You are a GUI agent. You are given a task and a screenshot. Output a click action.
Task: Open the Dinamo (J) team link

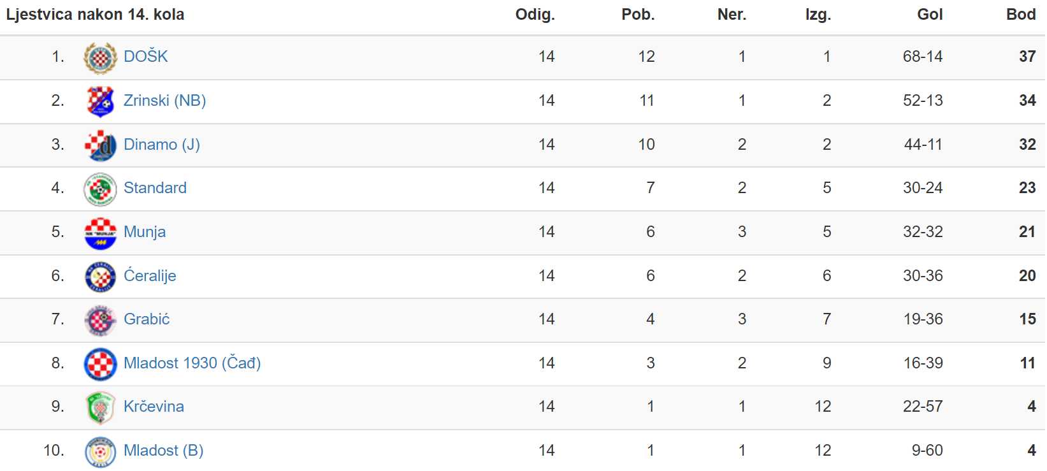coord(162,145)
